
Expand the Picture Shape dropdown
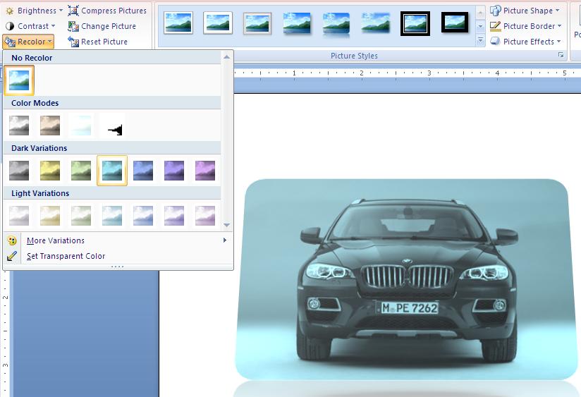[526, 11]
